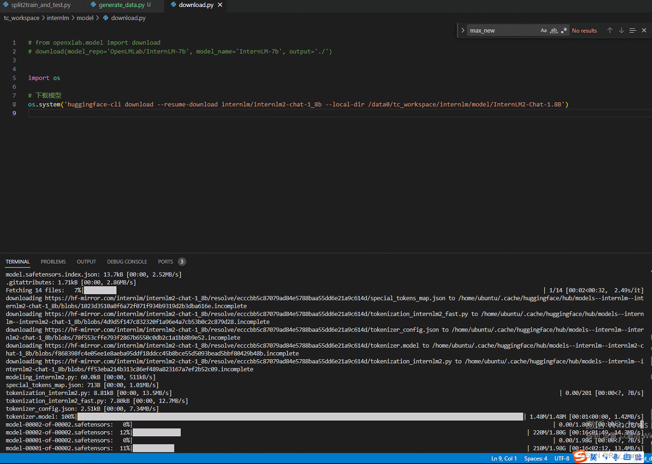The width and height of the screenshot is (652, 464).
Task: Go to next match arrow
Action: [x=621, y=30]
